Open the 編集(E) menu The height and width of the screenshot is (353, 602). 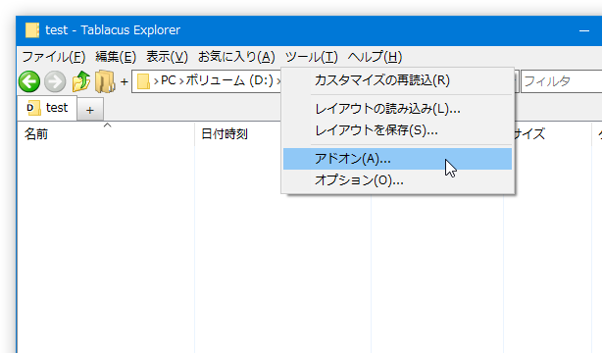[x=116, y=57]
